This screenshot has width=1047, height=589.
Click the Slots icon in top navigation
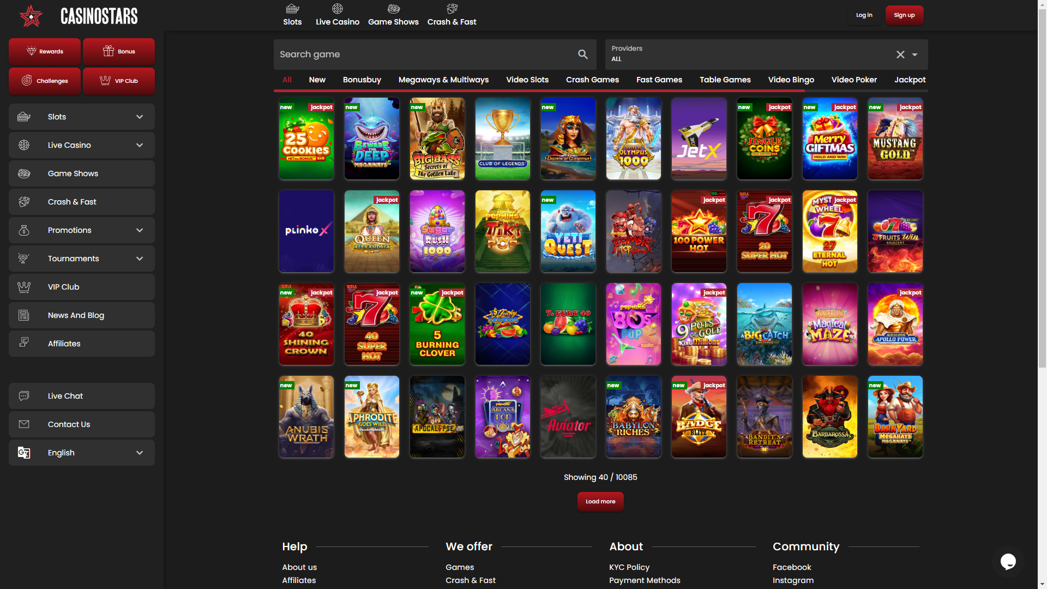click(292, 9)
